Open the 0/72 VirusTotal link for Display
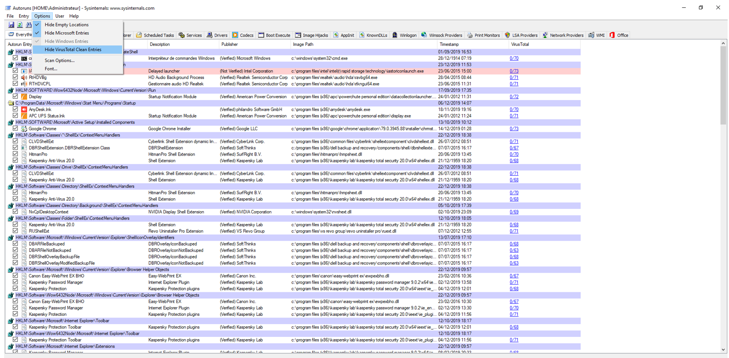Viewport: 729px width, 358px height. (x=514, y=97)
